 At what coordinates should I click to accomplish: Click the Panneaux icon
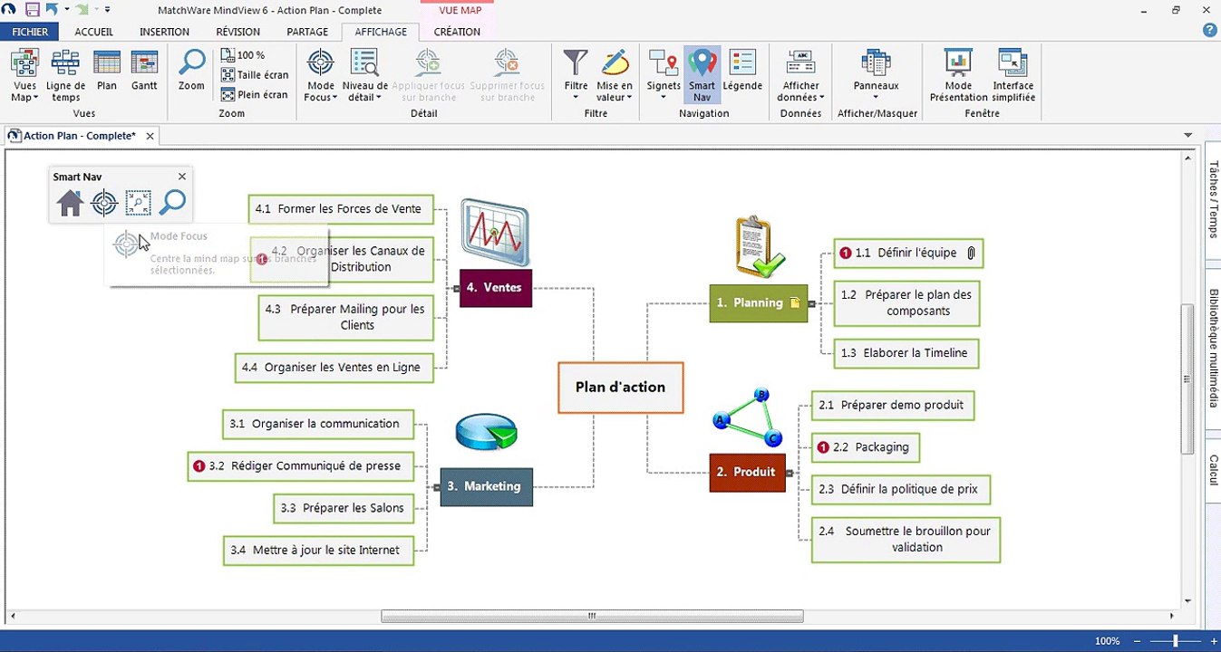876,62
